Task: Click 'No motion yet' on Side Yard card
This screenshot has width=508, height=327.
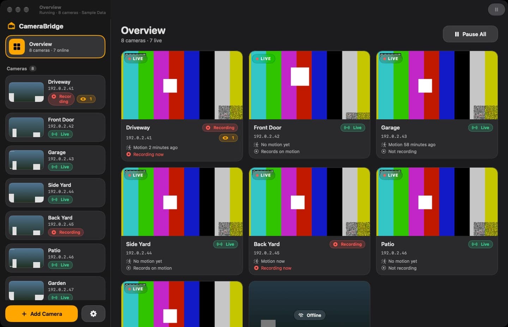Action: pos(147,261)
